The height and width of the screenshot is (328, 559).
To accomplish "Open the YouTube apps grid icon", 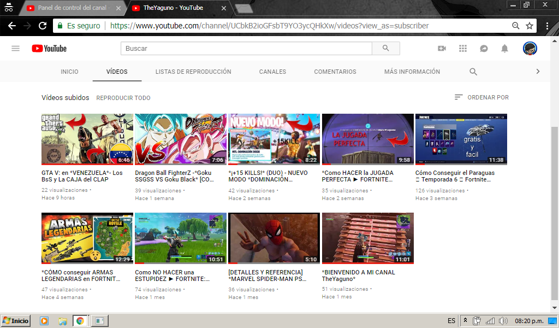I will [x=463, y=48].
